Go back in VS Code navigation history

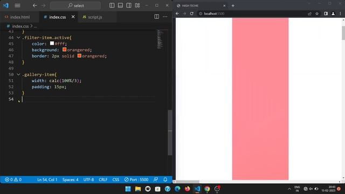pos(34,5)
